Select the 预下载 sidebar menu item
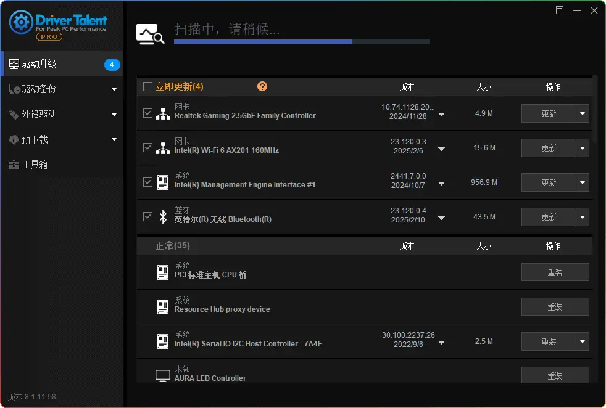 [62, 140]
